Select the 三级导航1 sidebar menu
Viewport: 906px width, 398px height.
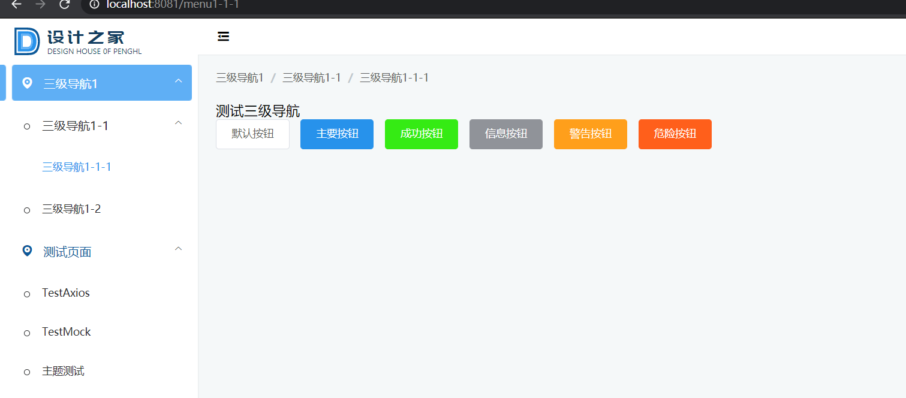[102, 83]
